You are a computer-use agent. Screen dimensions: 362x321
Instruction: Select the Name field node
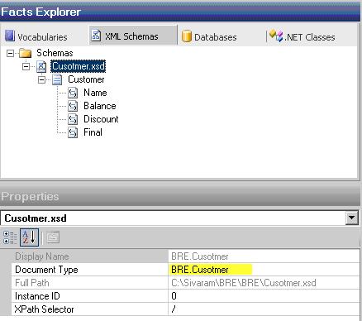(95, 93)
